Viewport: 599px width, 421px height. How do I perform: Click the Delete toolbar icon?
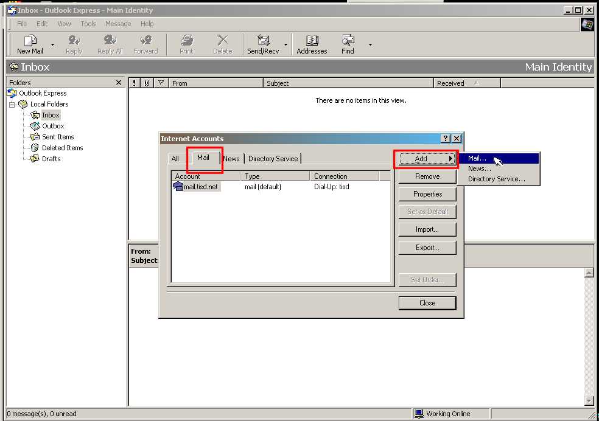point(222,40)
